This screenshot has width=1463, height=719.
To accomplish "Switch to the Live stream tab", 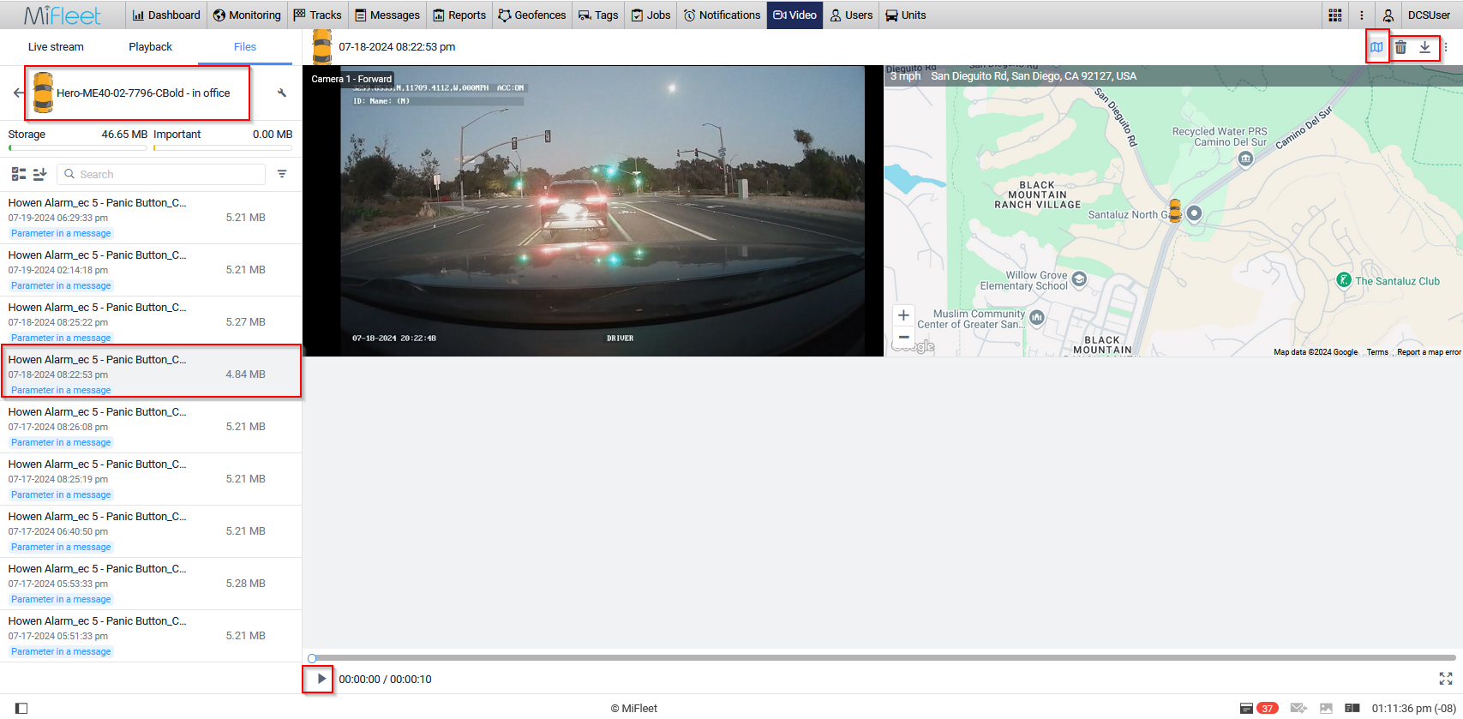I will coord(56,46).
